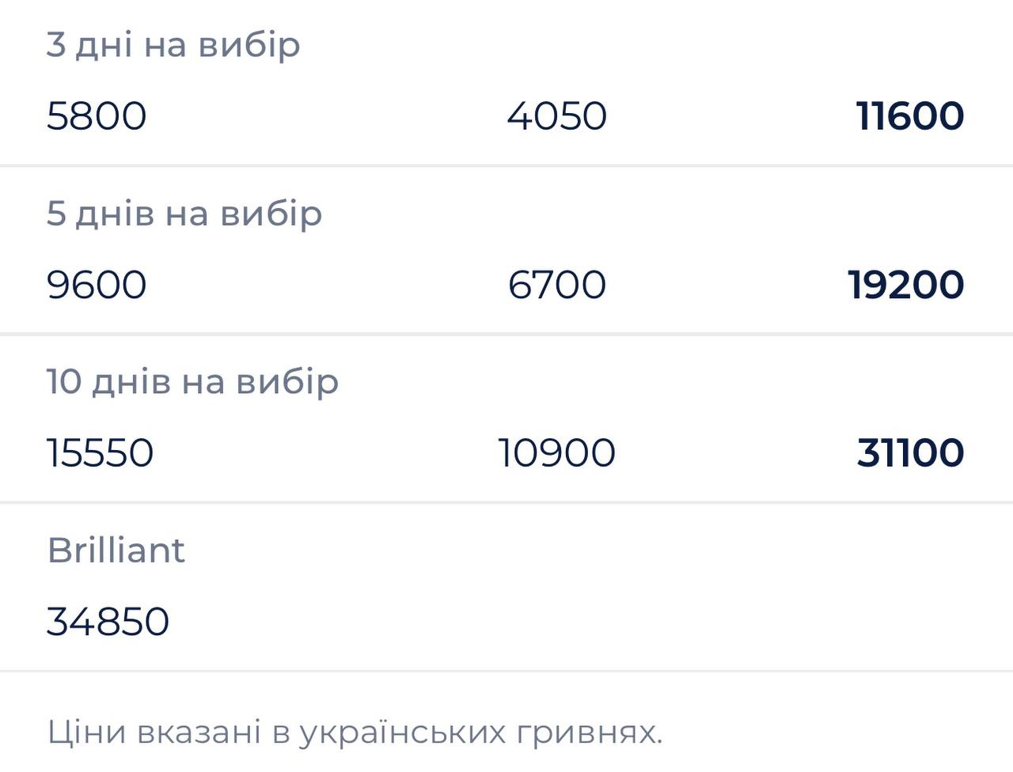Select the 5800 price value

point(97,116)
